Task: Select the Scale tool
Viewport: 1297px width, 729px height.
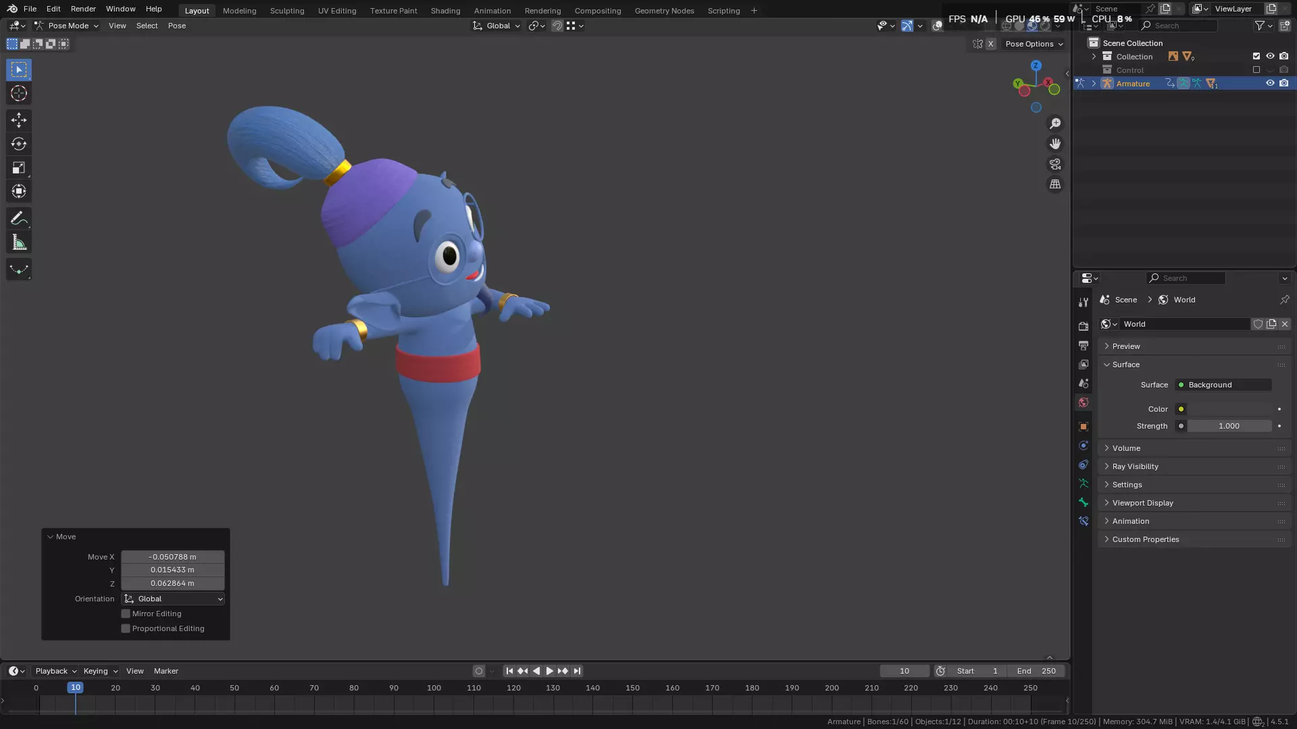Action: point(19,167)
